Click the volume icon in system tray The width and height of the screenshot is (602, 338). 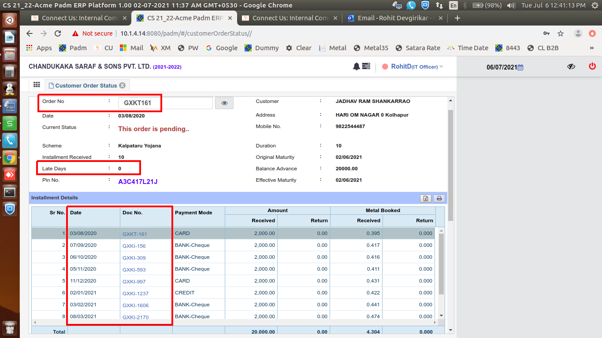point(511,5)
